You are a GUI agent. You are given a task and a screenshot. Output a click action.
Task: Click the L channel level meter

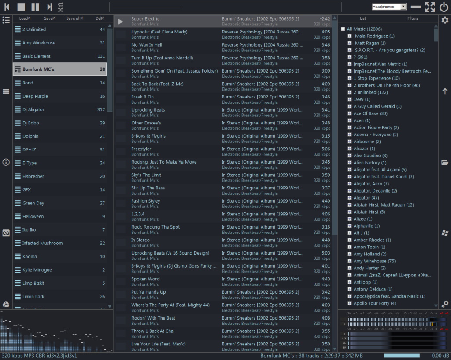pyautogui.click(x=392, y=320)
